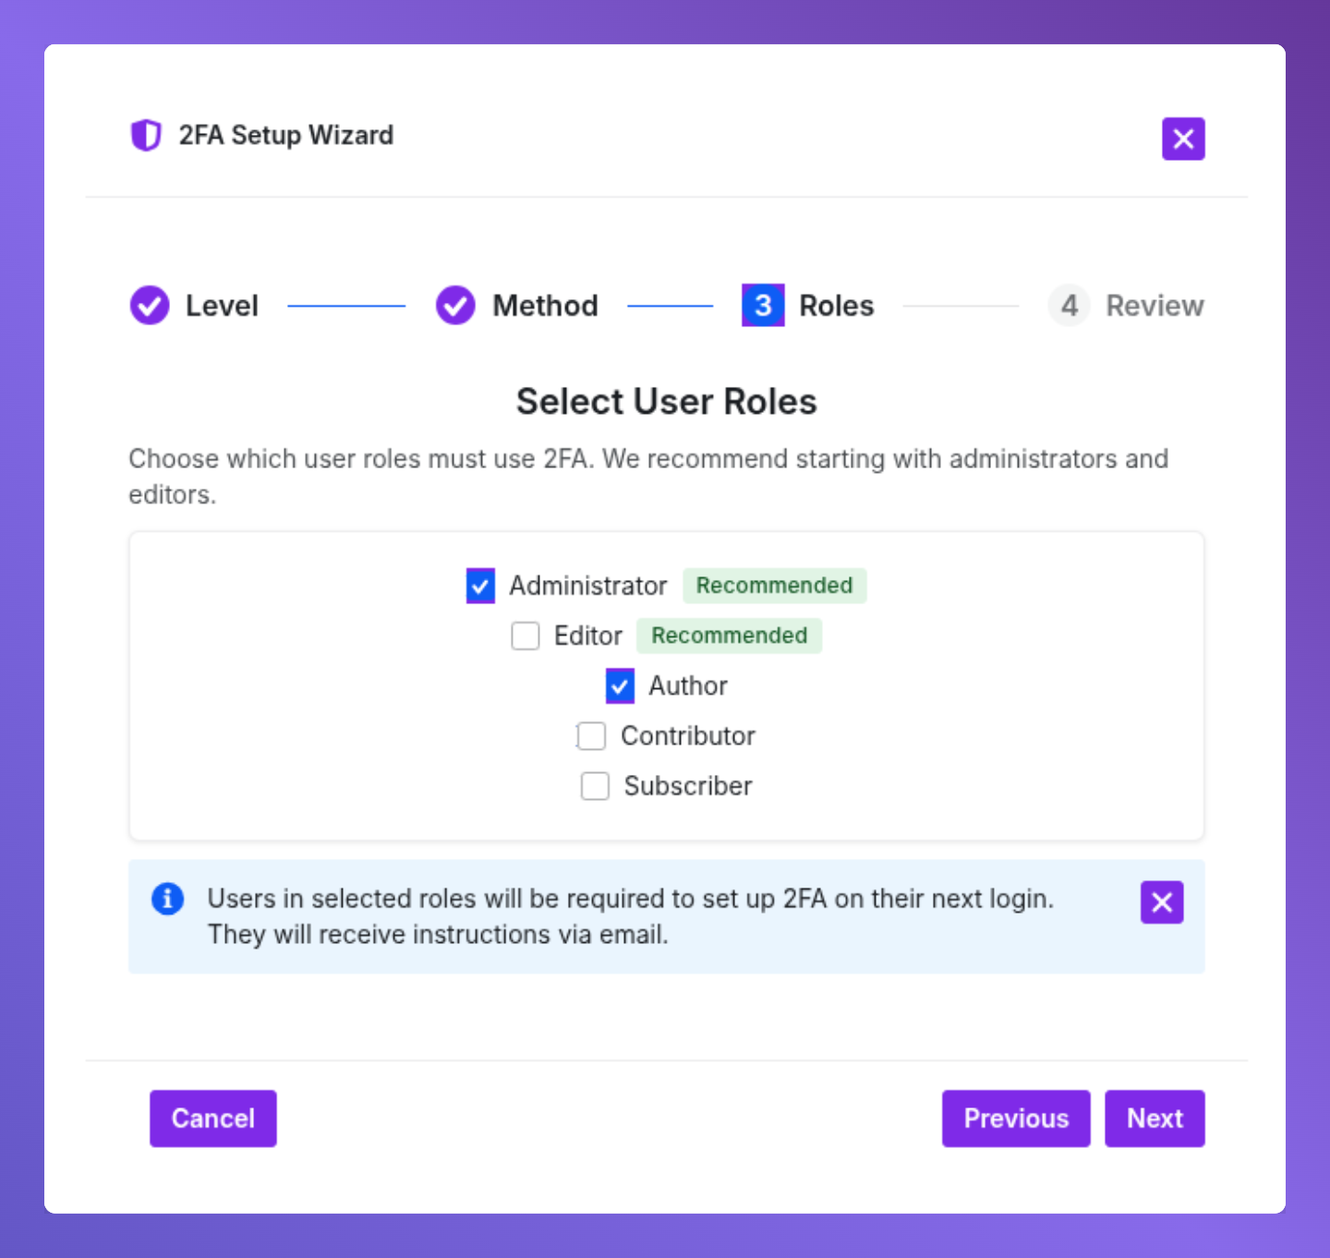Screen dimensions: 1330x1258
Task: Select step 4 Review indicator
Action: coord(1069,305)
